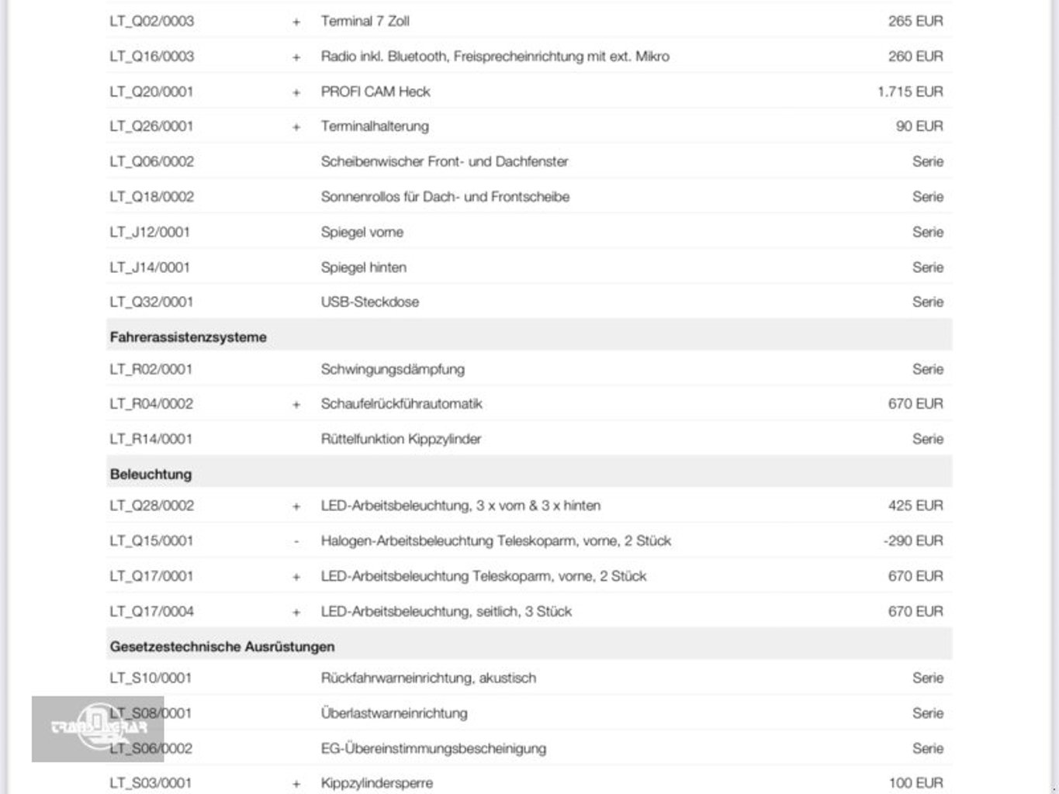Viewport: 1059px width, 794px height.
Task: Select the Fahrerassistenzsysteme section header
Action: coord(188,337)
